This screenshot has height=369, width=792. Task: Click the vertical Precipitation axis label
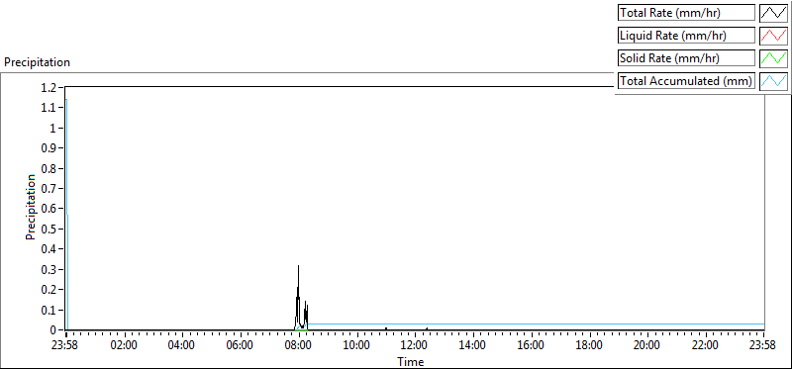pos(31,208)
